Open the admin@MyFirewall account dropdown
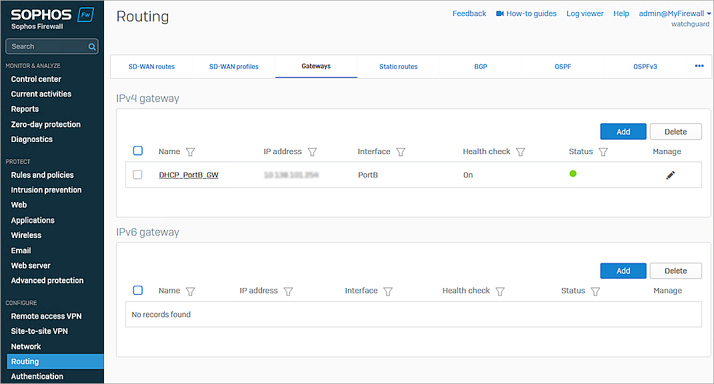The image size is (714, 384). coord(675,13)
